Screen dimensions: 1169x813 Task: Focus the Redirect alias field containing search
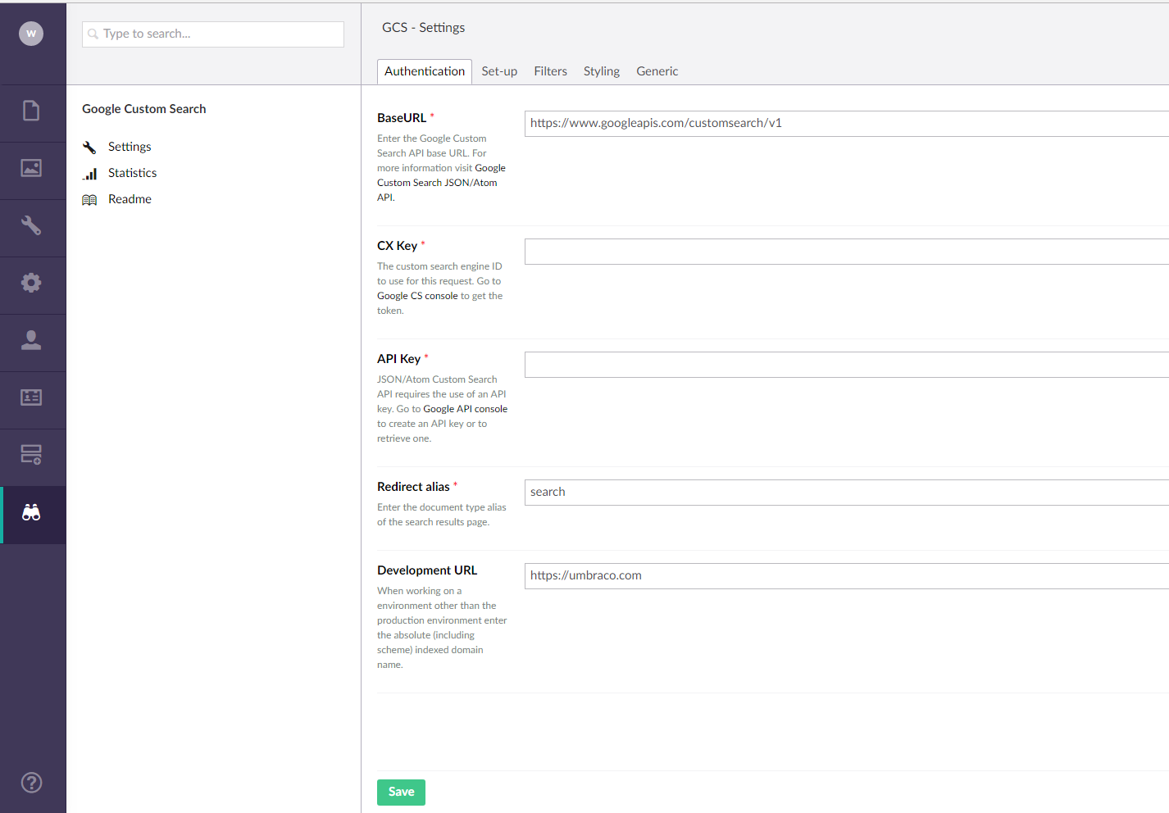coord(847,493)
